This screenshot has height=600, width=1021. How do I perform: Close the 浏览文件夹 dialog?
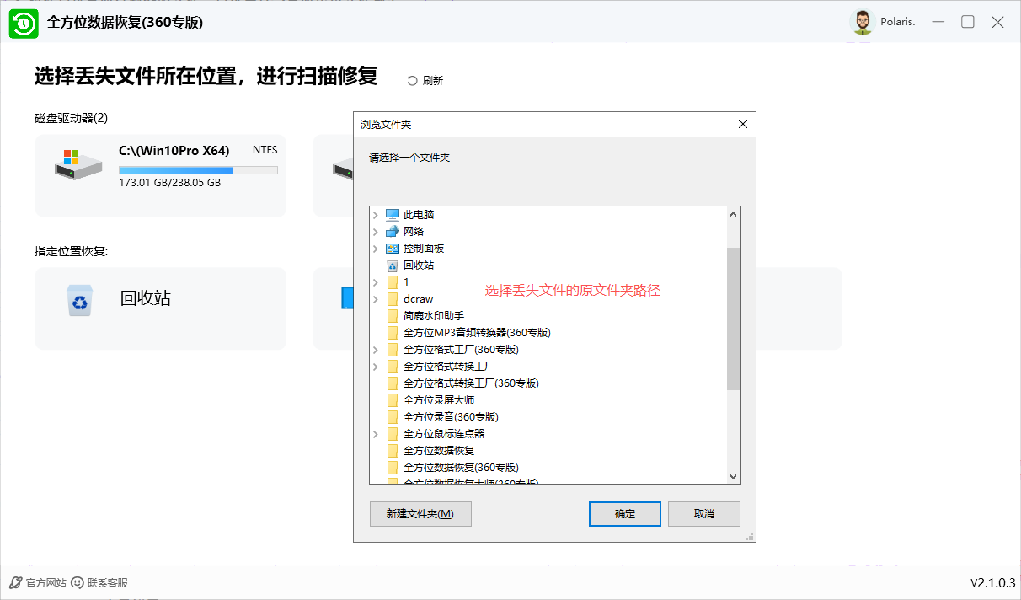point(742,124)
